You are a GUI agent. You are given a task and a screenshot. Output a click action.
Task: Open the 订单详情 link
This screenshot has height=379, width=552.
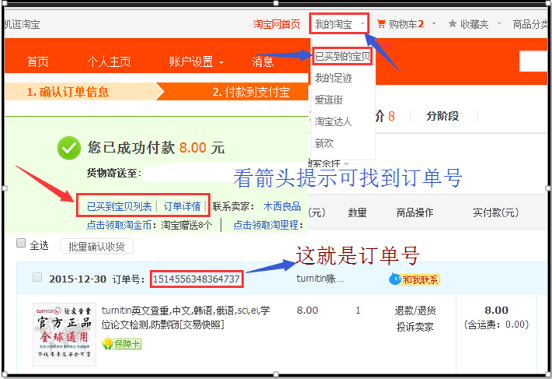[x=182, y=206]
